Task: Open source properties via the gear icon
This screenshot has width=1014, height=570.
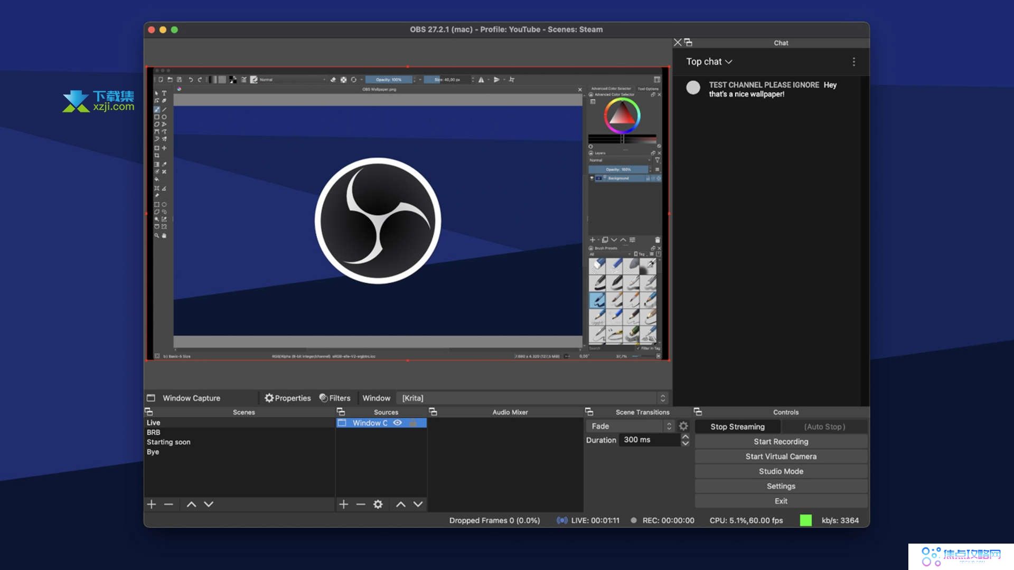Action: coord(378,504)
